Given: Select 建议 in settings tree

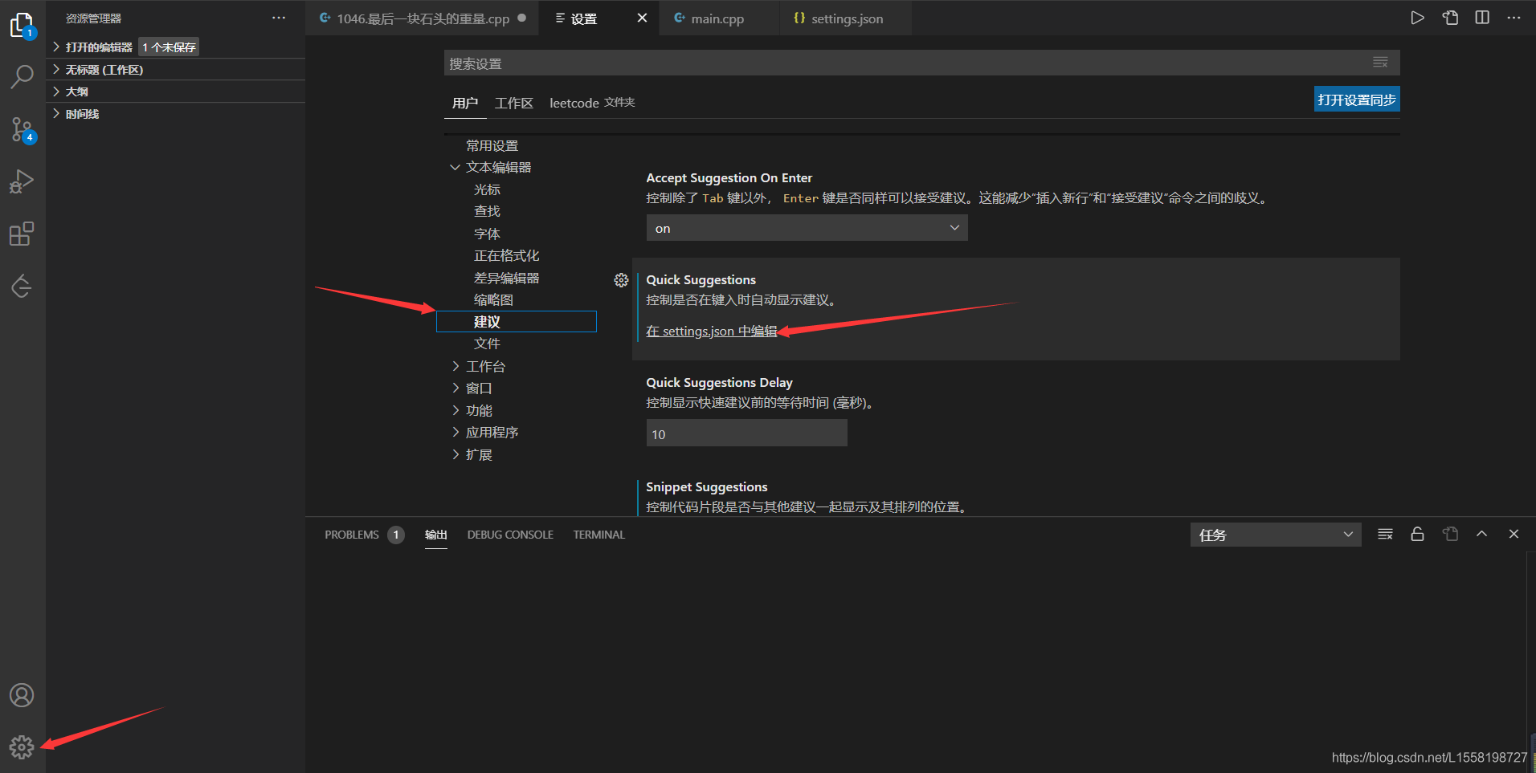Looking at the screenshot, I should (517, 322).
